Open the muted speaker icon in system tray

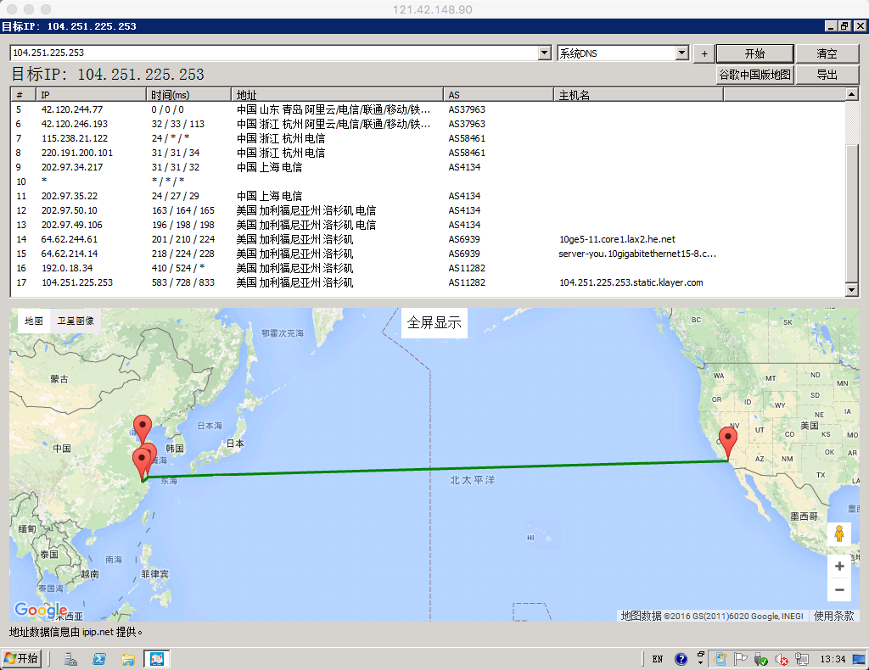click(x=782, y=658)
